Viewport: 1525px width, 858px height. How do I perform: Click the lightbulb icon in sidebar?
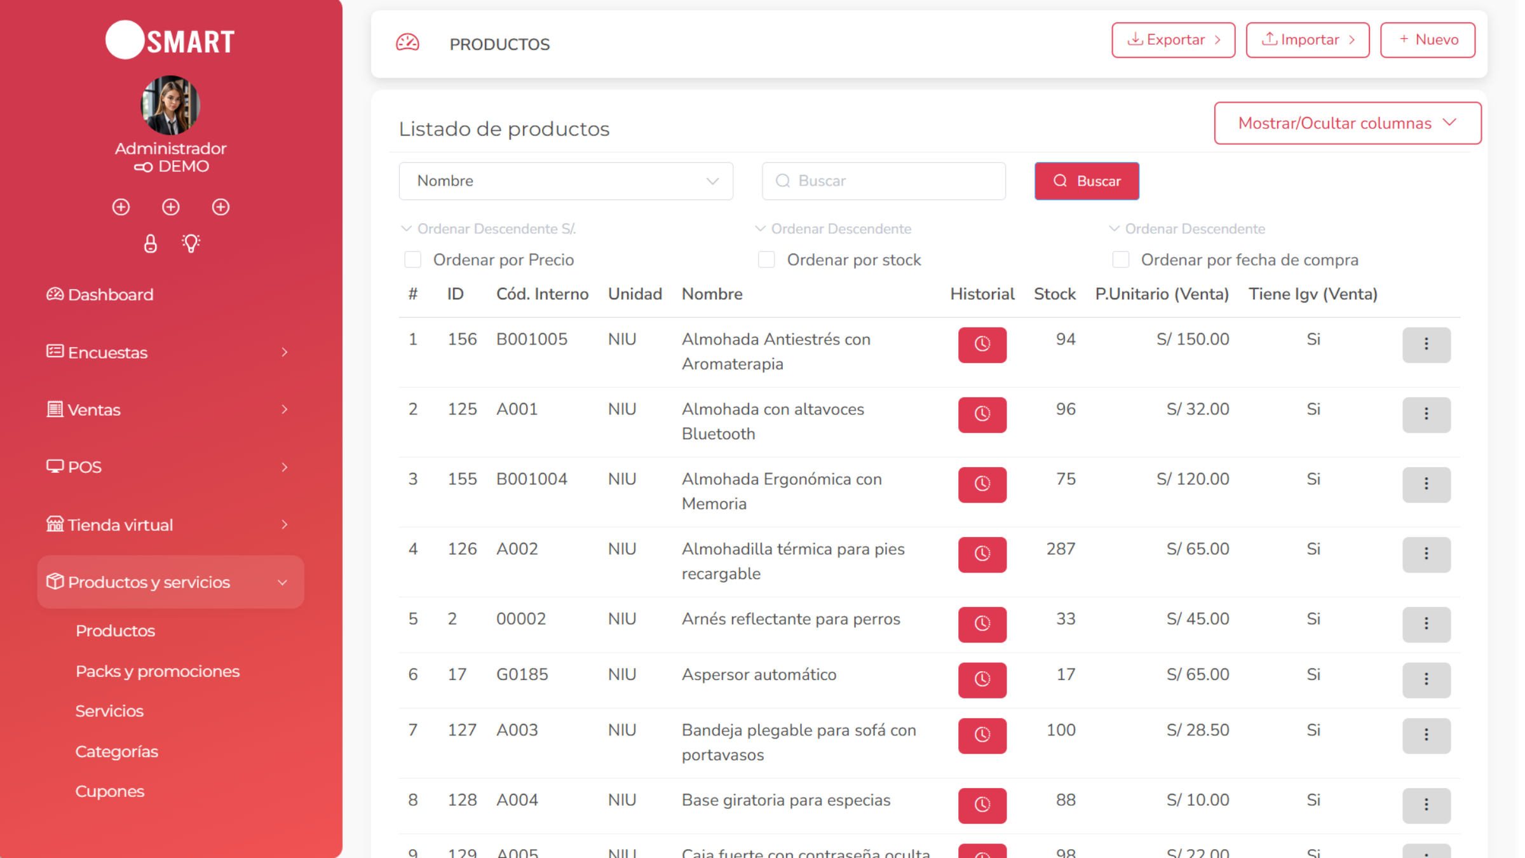click(191, 243)
